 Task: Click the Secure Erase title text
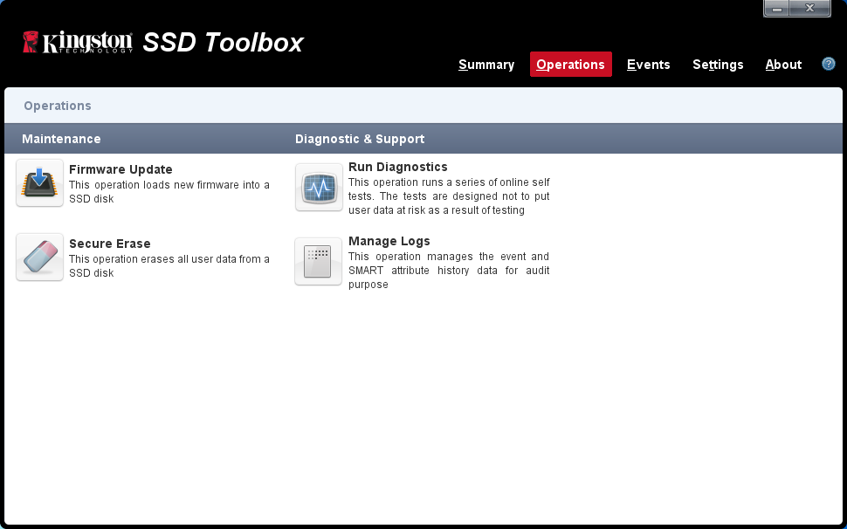(110, 244)
